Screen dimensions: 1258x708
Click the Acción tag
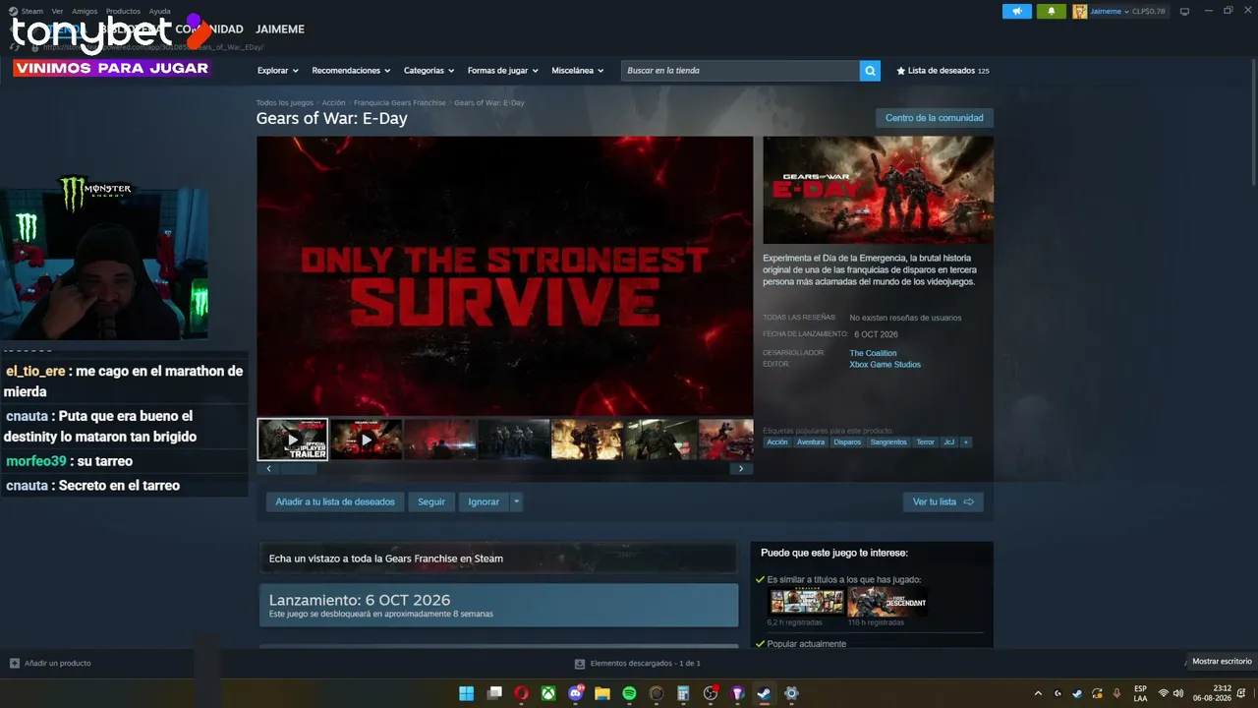point(777,442)
